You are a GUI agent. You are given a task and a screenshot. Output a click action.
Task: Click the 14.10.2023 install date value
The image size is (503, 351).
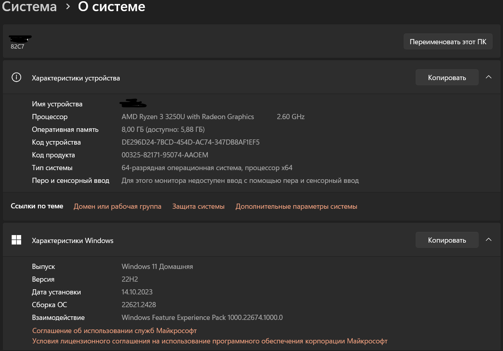tap(137, 292)
